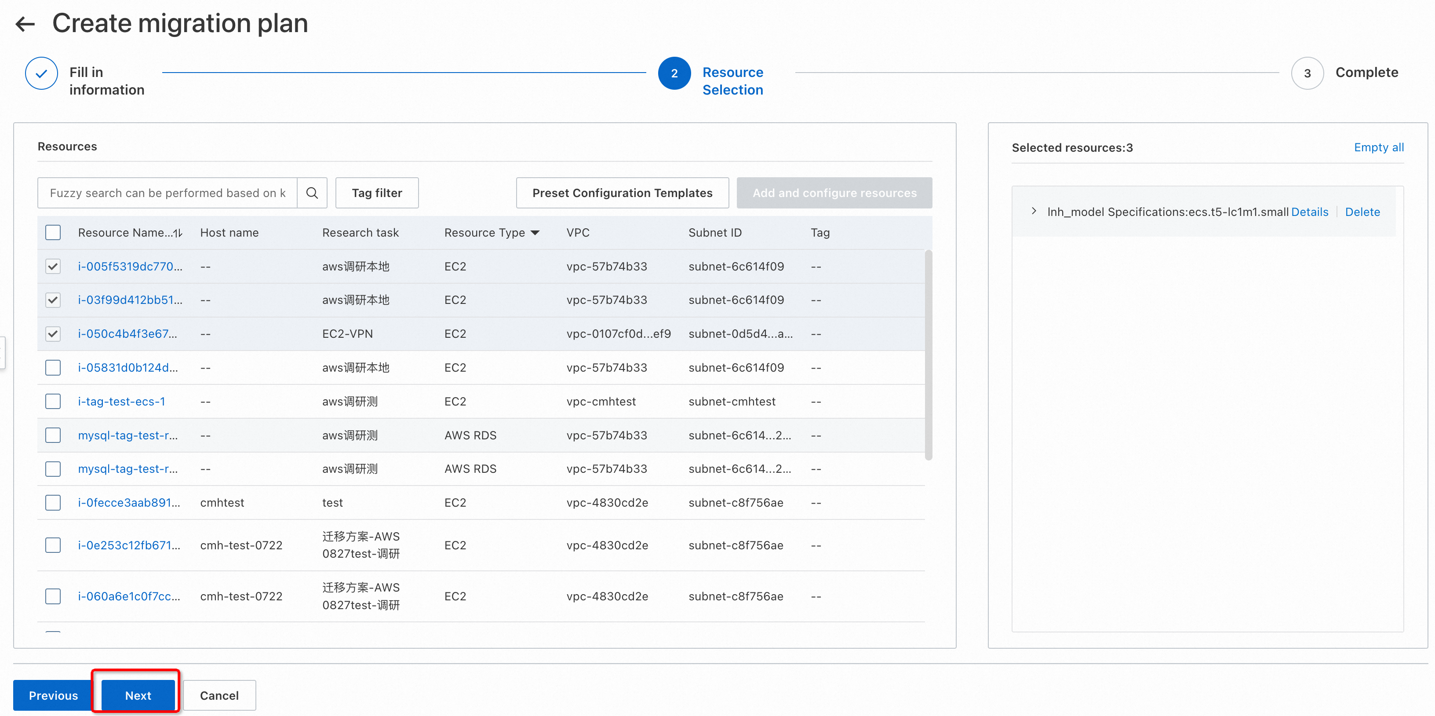1435x716 pixels.
Task: Uncheck row i-03f99d412bb51
Action: pyautogui.click(x=53, y=300)
